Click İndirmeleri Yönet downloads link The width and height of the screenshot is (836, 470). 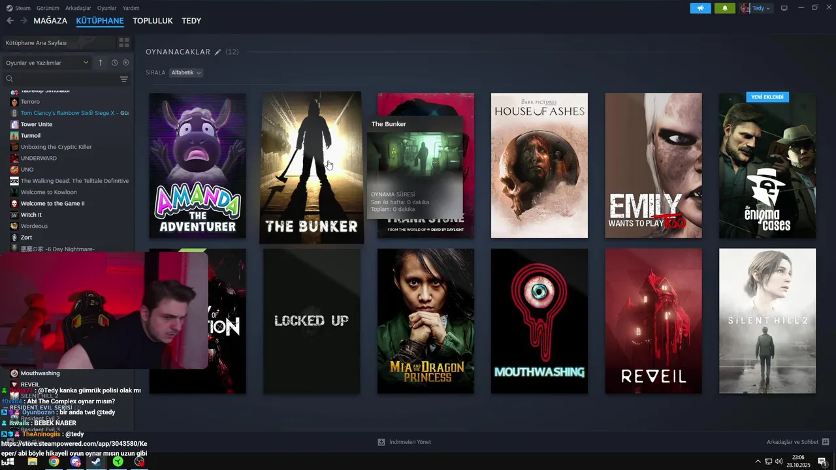point(404,442)
